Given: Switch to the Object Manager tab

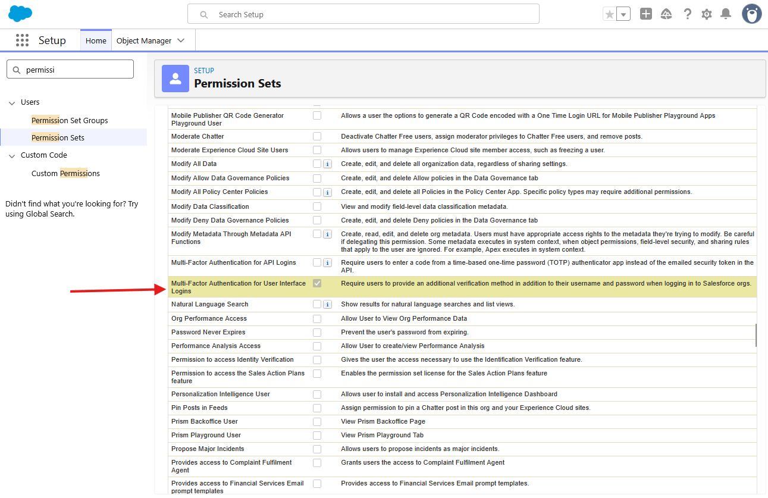Looking at the screenshot, I should [x=144, y=40].
